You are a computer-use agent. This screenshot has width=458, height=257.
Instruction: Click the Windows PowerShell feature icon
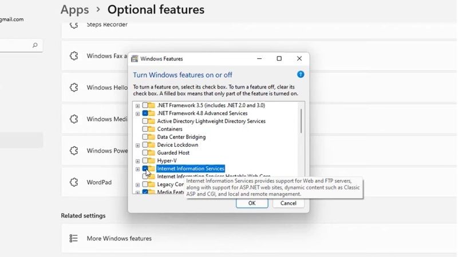(74, 151)
